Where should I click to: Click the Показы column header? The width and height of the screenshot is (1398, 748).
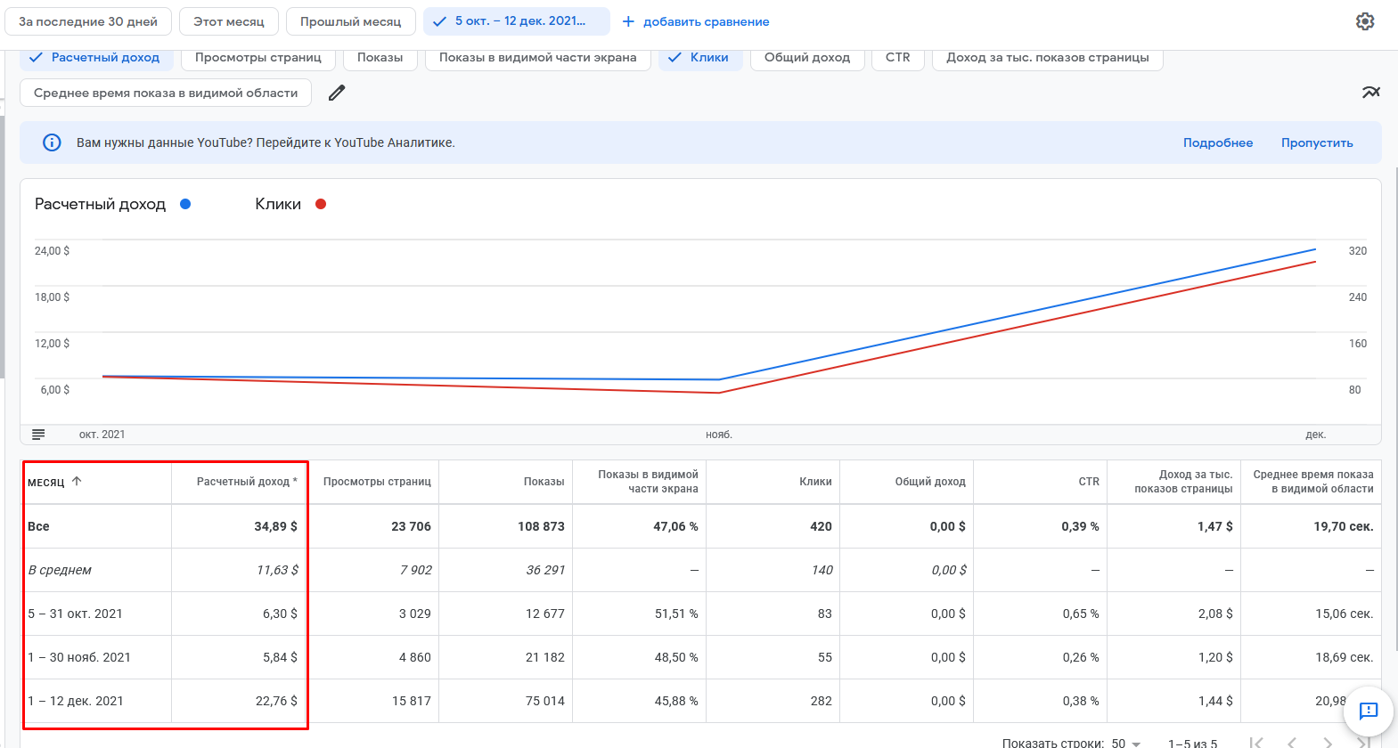click(544, 482)
